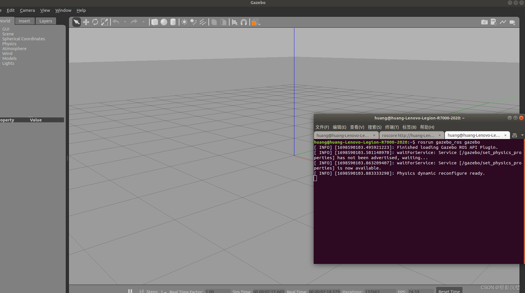The width and height of the screenshot is (525, 293).
Task: Activate the translate mode tool
Action: point(86,22)
